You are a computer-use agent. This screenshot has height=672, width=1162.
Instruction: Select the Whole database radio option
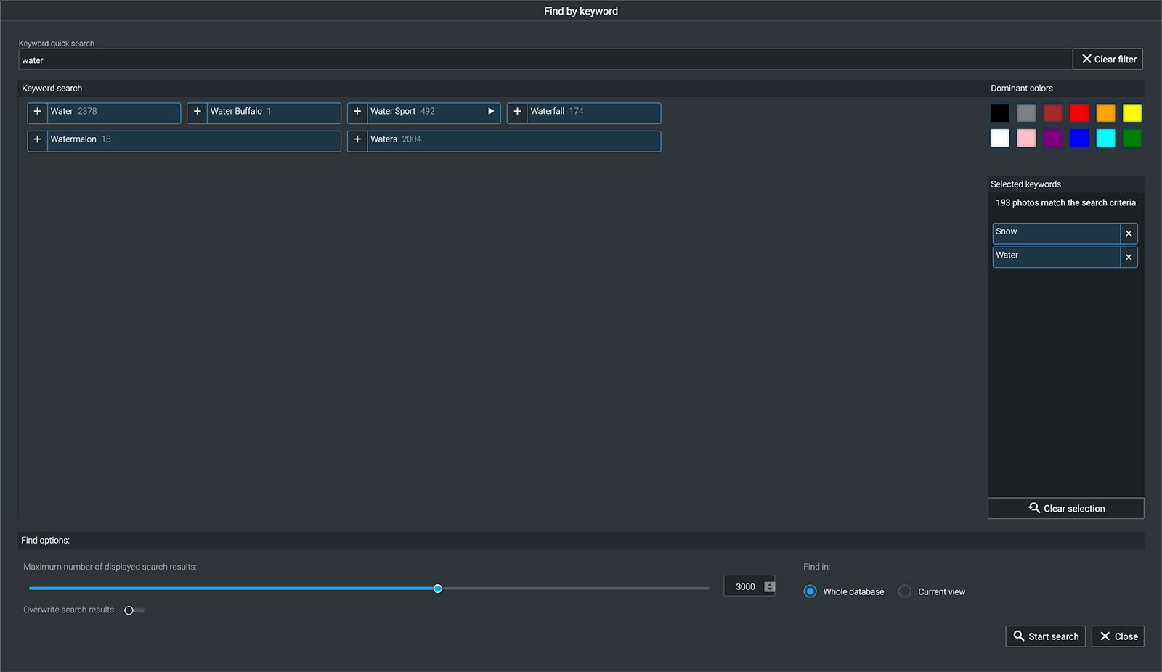click(x=810, y=591)
